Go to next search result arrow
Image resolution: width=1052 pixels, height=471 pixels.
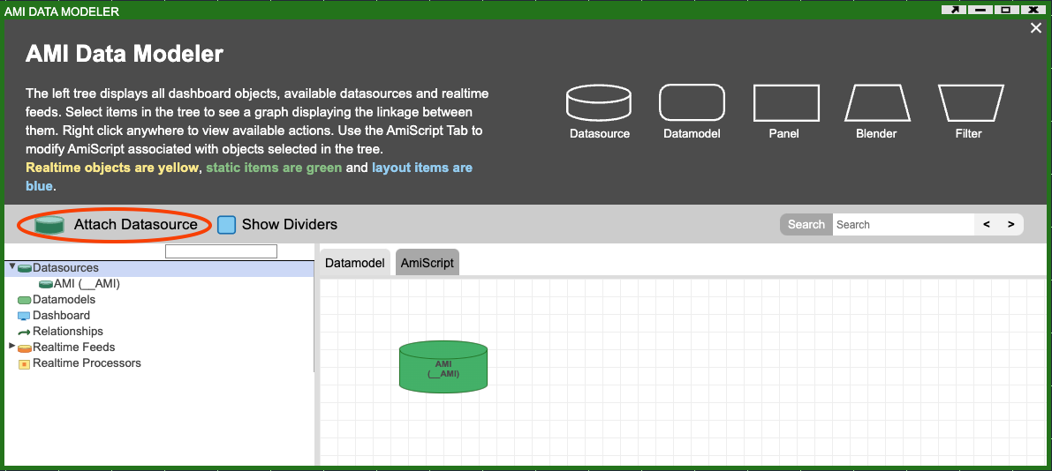coord(1011,225)
